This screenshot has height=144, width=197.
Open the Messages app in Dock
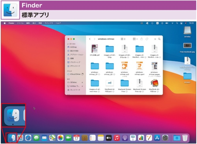click(36, 138)
